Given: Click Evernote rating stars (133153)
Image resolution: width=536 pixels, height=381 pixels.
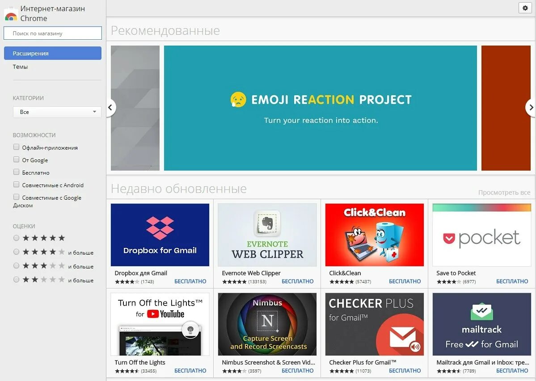Looking at the screenshot, I should (x=235, y=282).
